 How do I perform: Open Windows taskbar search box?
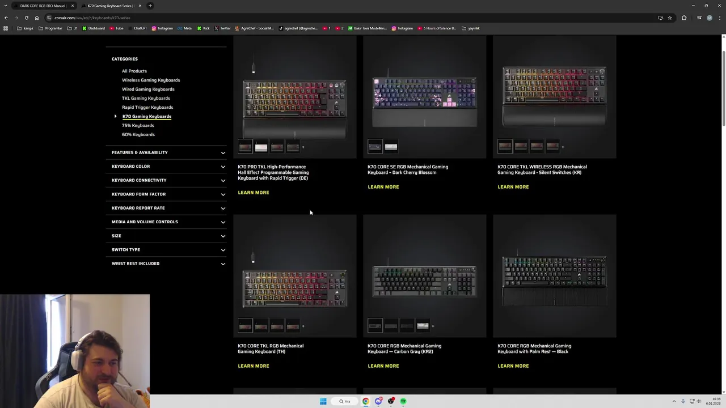coord(345,401)
